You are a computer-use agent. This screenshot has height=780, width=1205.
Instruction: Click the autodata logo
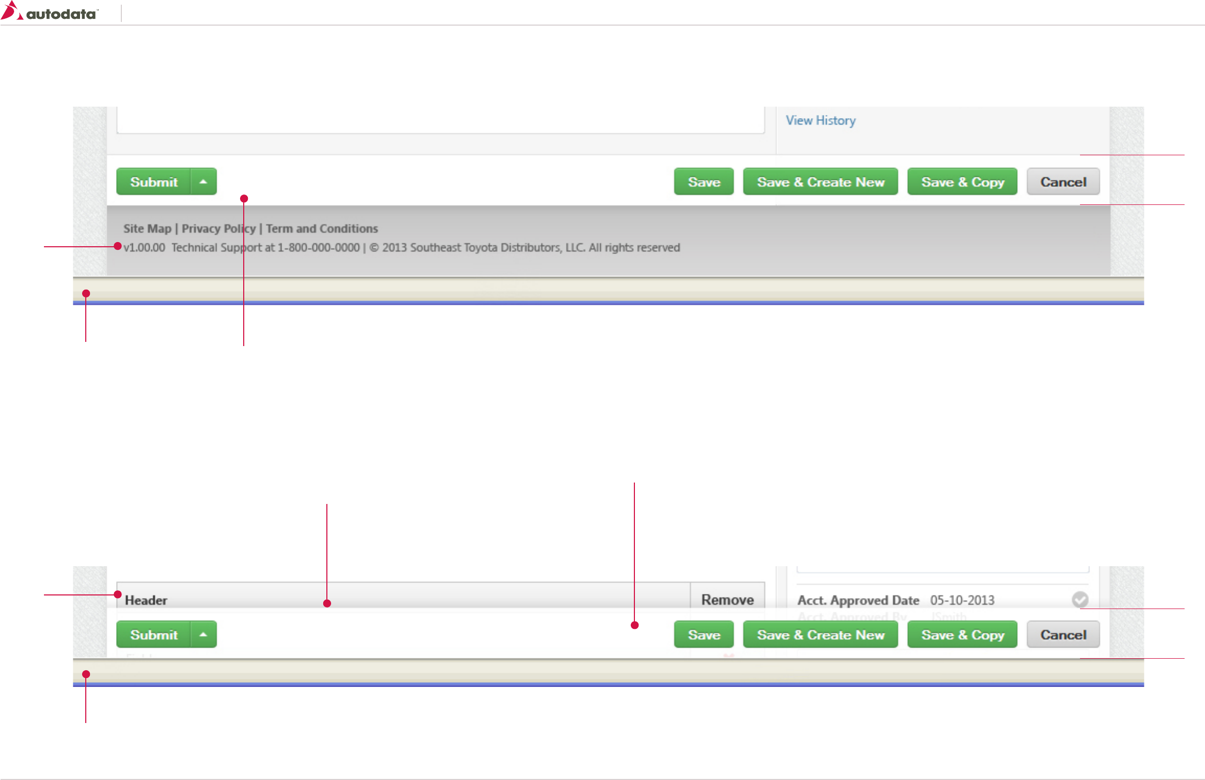50,13
